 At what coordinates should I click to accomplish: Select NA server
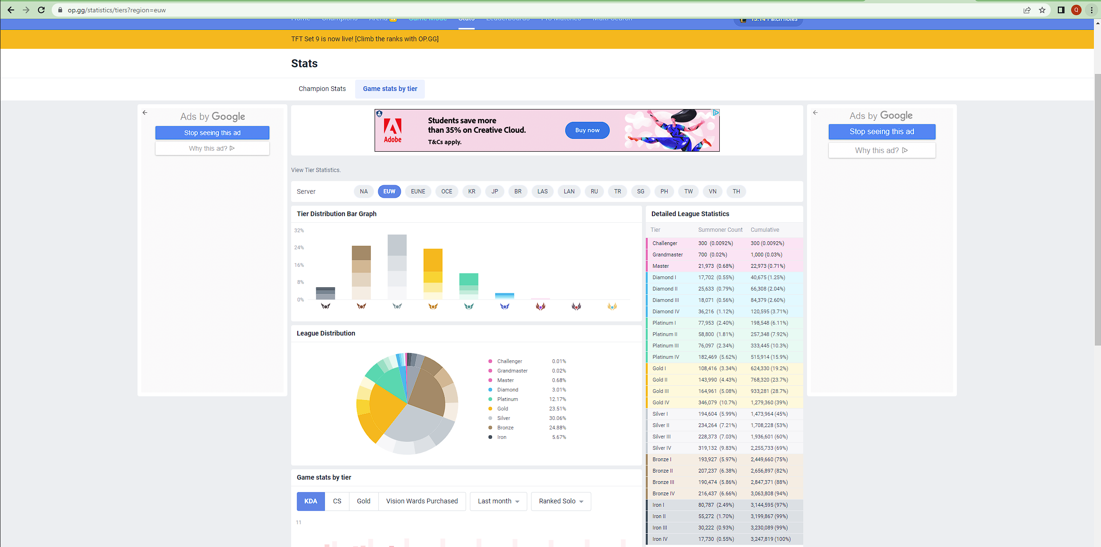(x=364, y=191)
